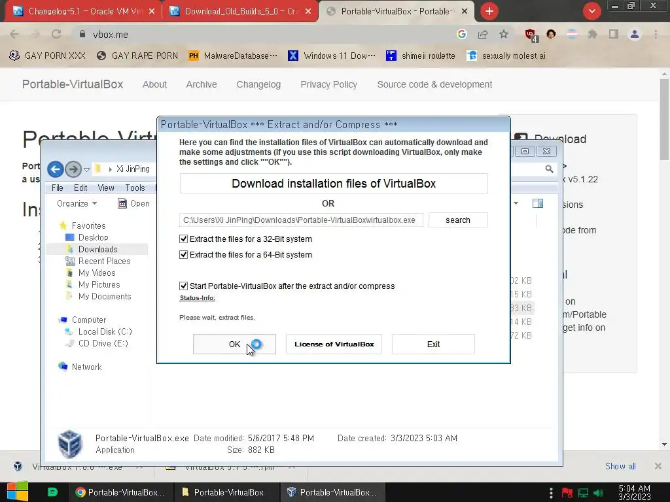This screenshot has height=502, width=670.
Task: Click the red flag tray icon
Action: pos(567,493)
